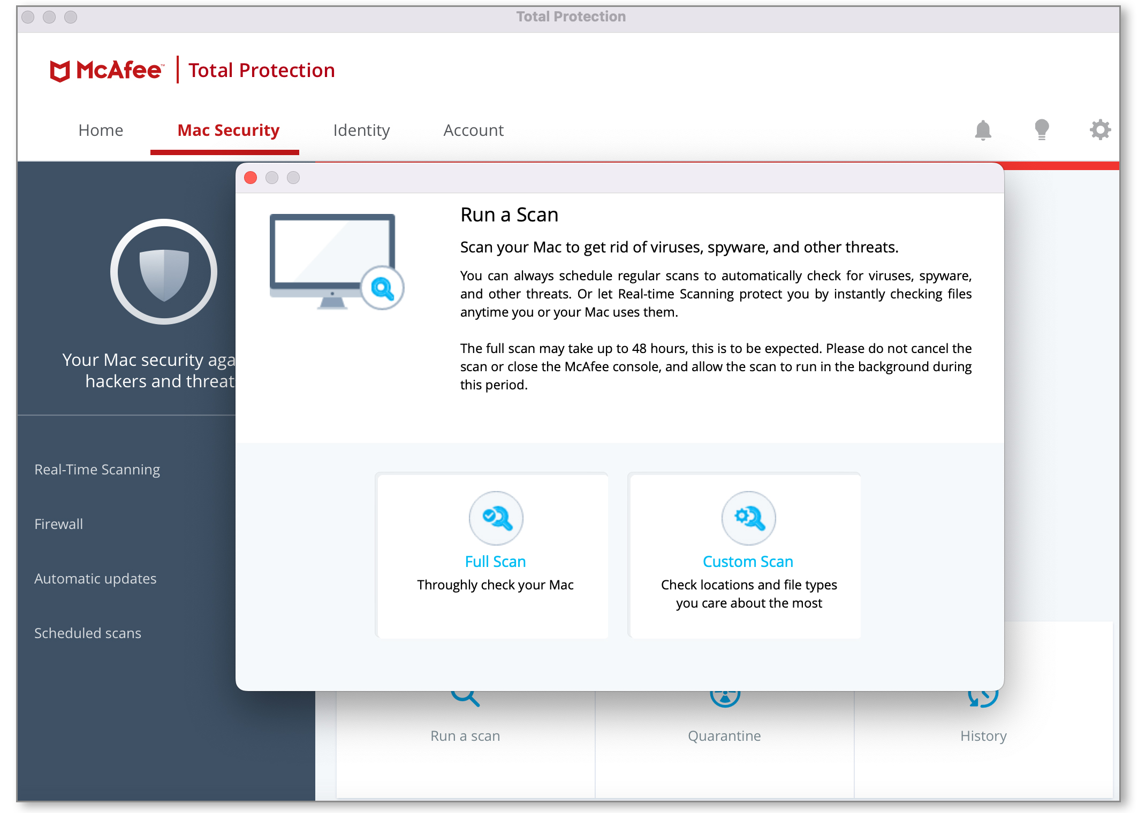
Task: Open Scheduled scans in sidebar
Action: point(88,633)
